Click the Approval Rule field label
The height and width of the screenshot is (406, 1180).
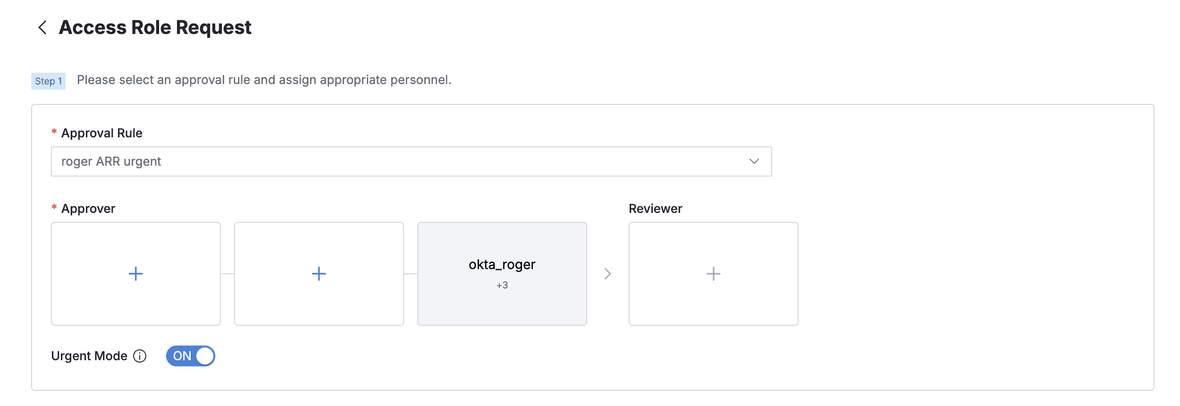point(102,133)
